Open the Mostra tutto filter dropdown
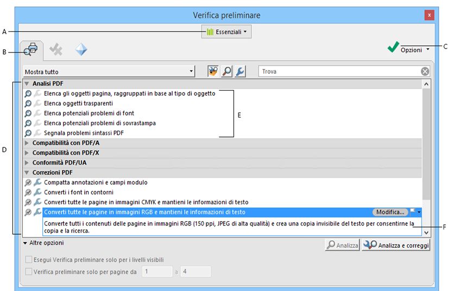 point(109,72)
